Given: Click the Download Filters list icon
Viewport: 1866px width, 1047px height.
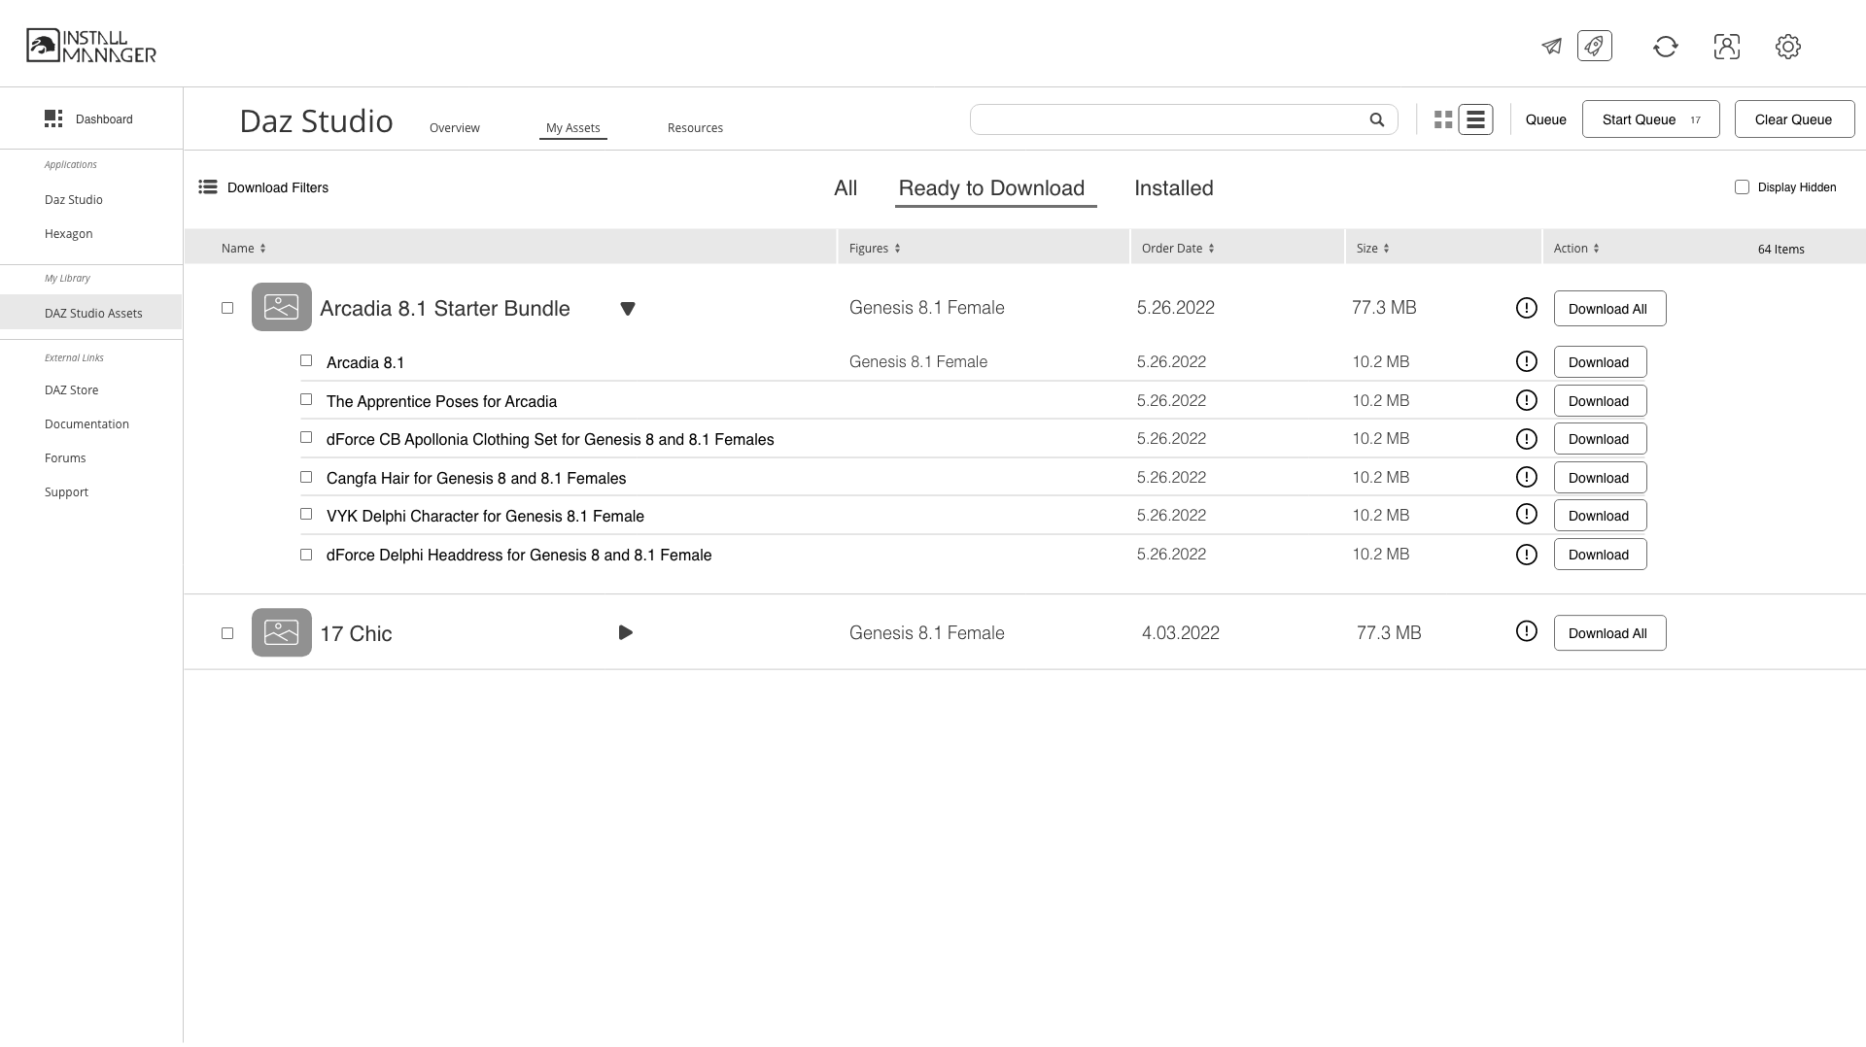Looking at the screenshot, I should pos(208,186).
